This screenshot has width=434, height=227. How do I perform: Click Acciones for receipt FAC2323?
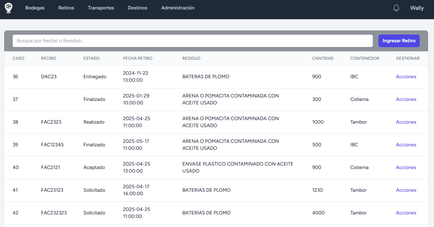[406, 122]
